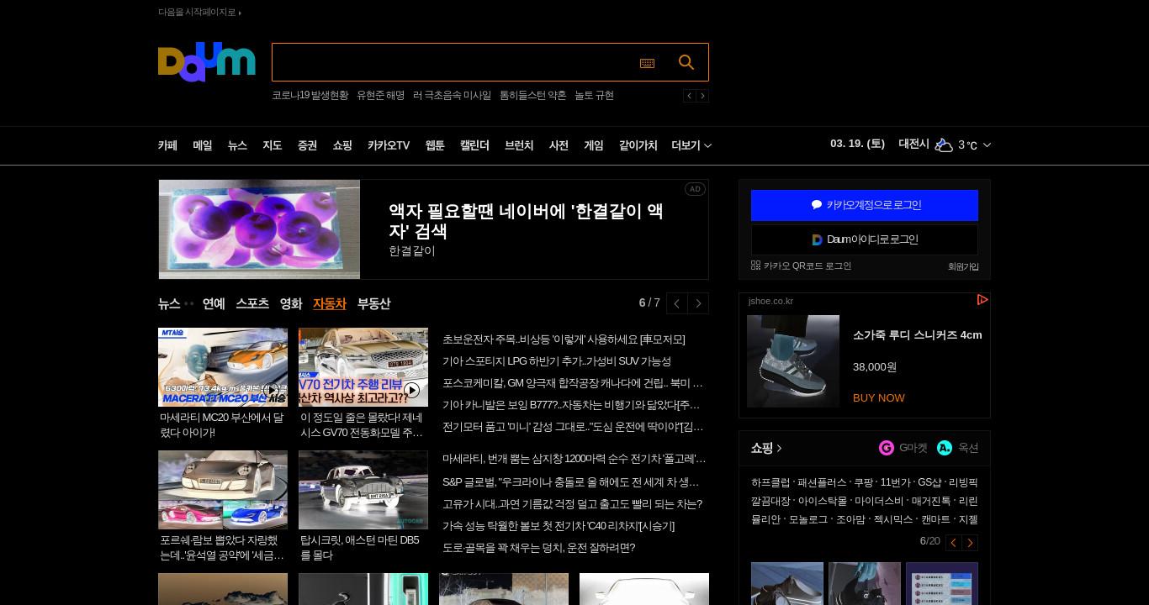Click the Daum logo
This screenshot has height=605, width=1149.
click(x=206, y=62)
